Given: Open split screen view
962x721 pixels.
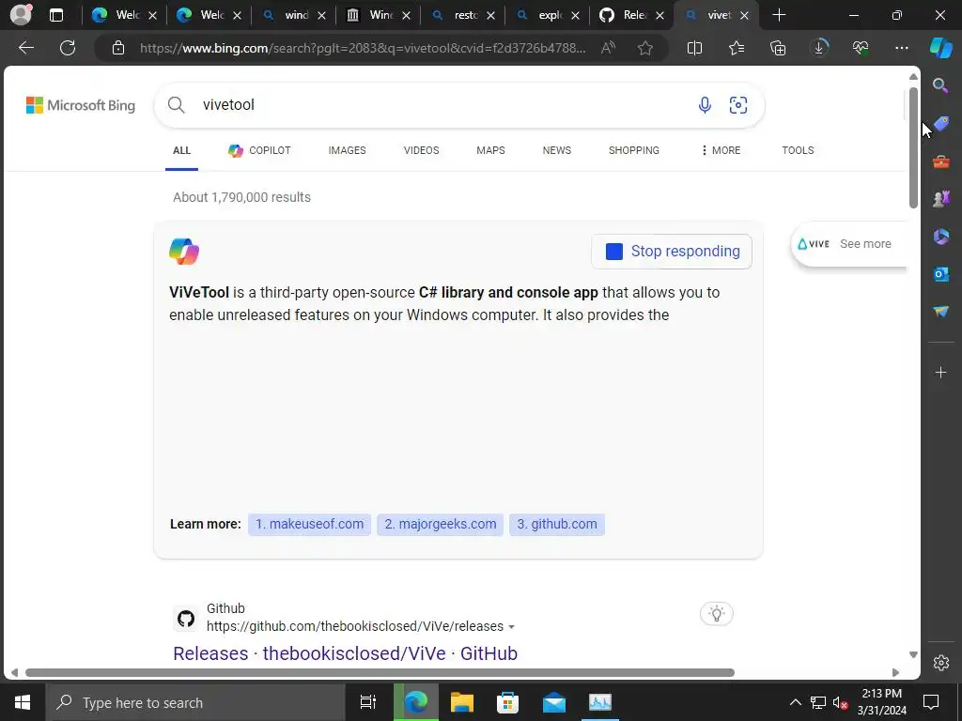Looking at the screenshot, I should [x=694, y=48].
